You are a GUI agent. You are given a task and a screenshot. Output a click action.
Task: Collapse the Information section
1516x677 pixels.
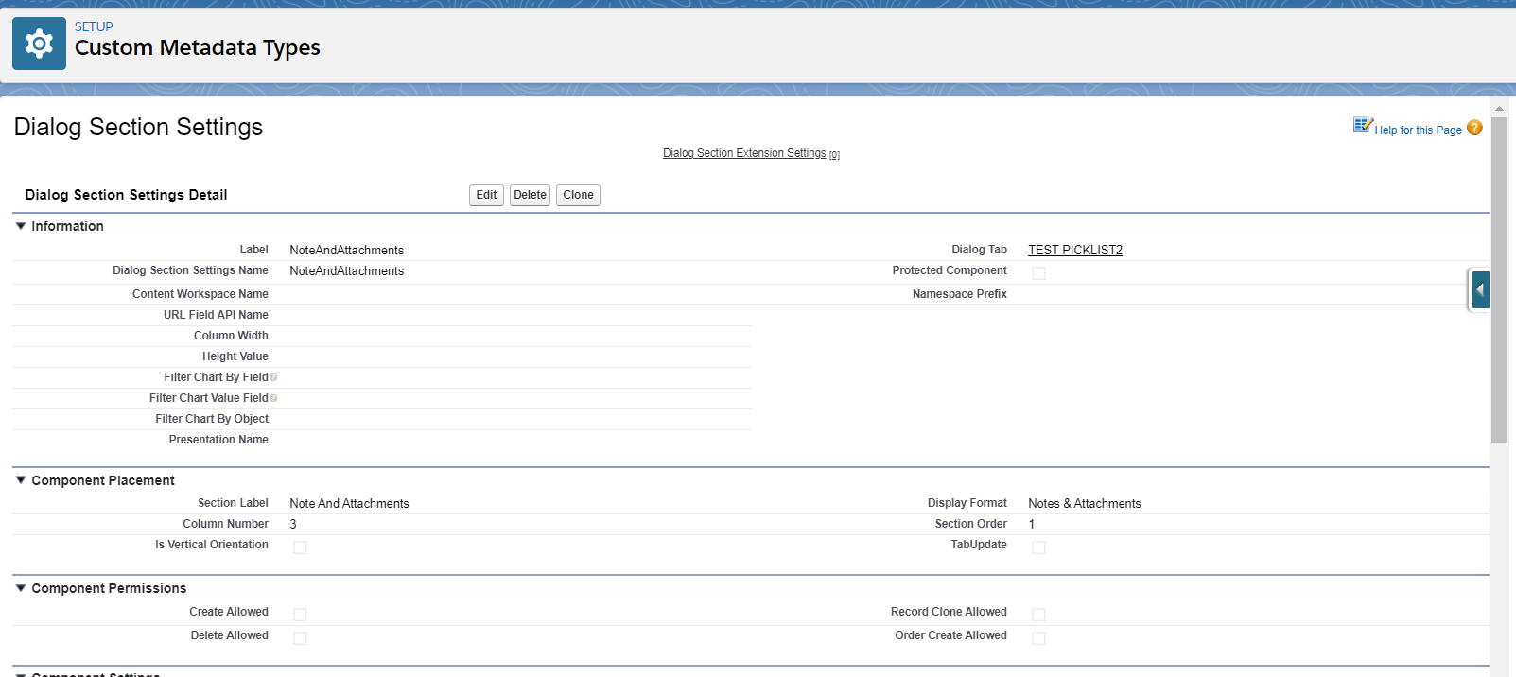21,226
